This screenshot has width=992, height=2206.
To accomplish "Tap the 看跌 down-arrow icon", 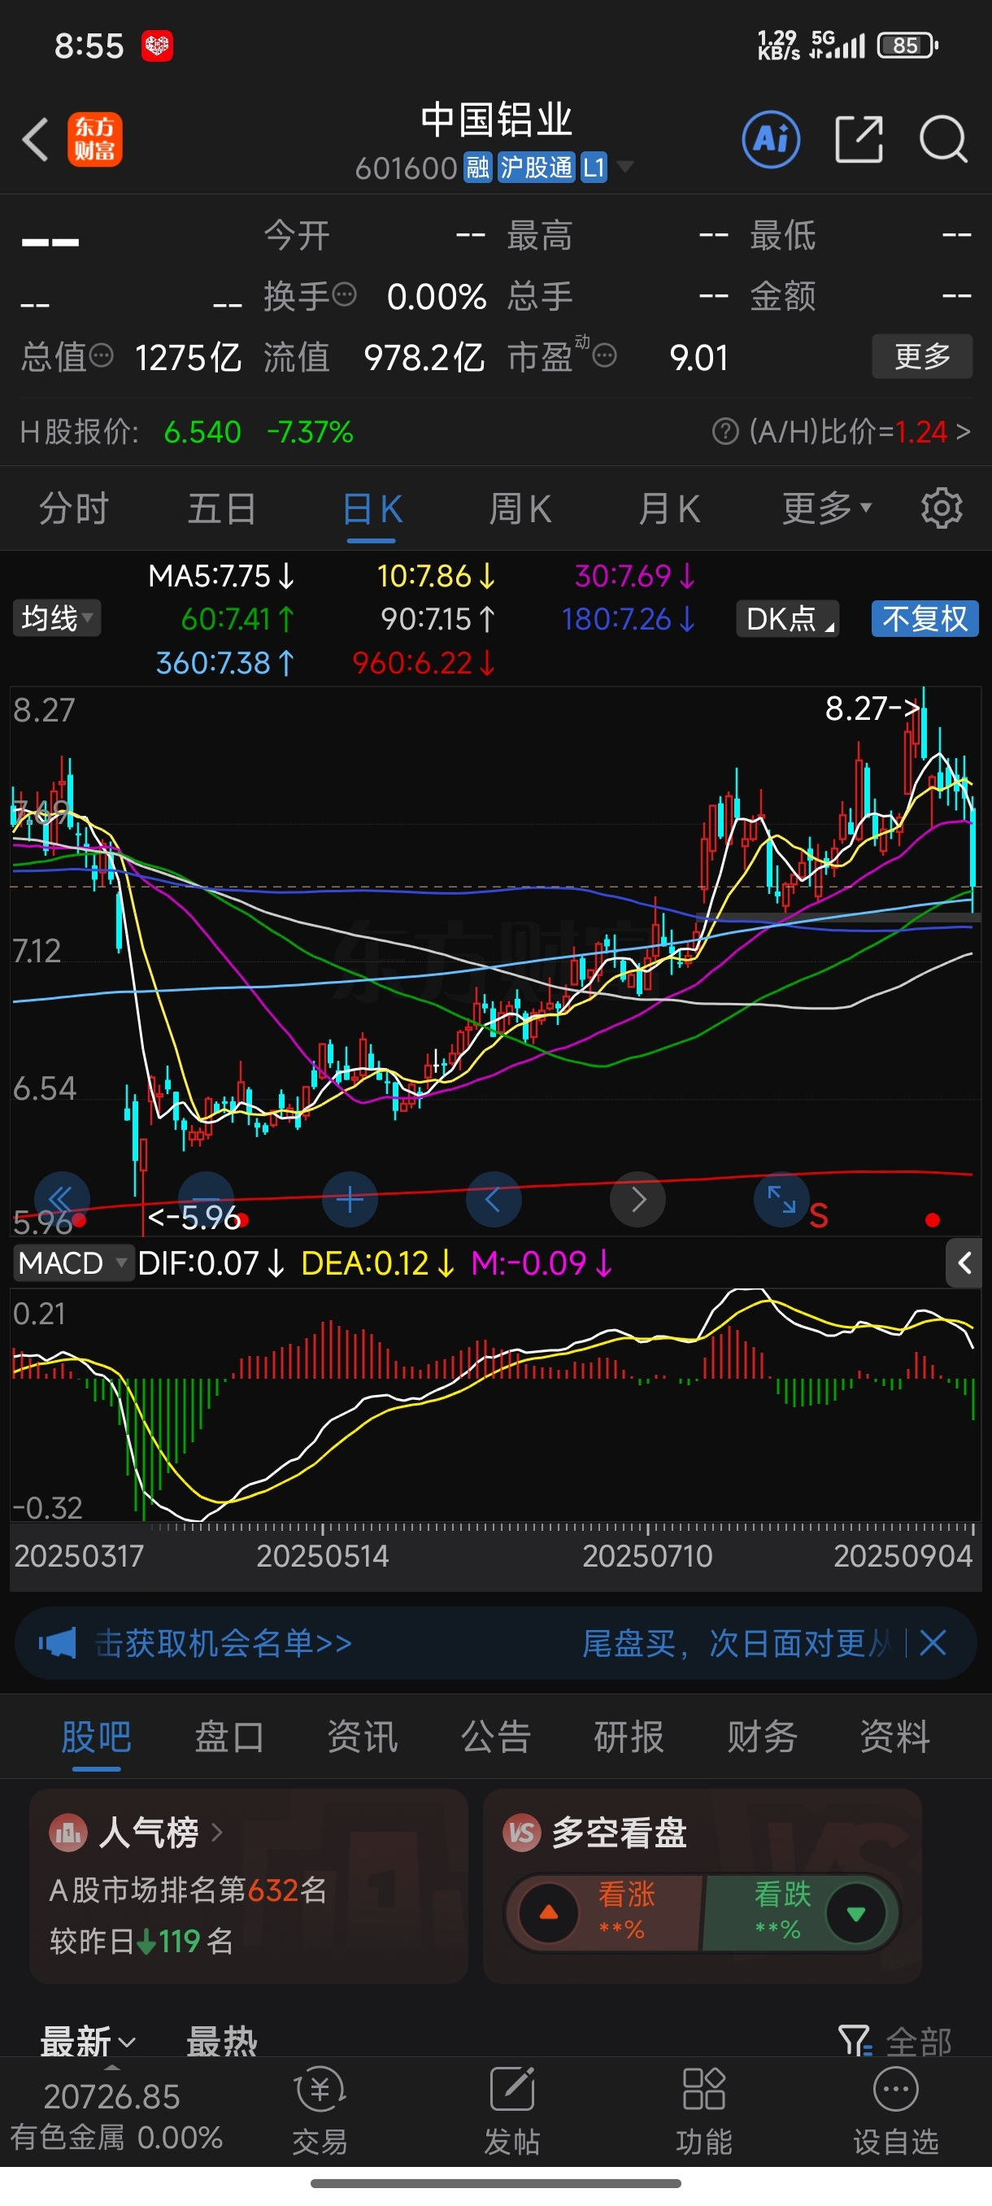I will point(855,1912).
